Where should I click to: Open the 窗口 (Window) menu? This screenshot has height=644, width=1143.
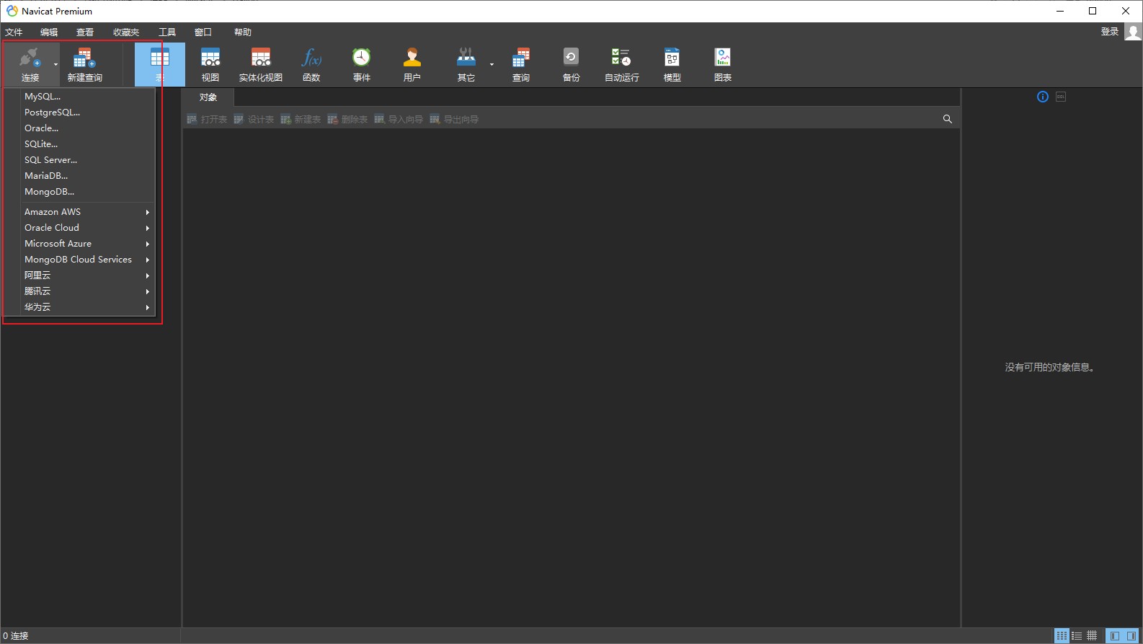[203, 32]
